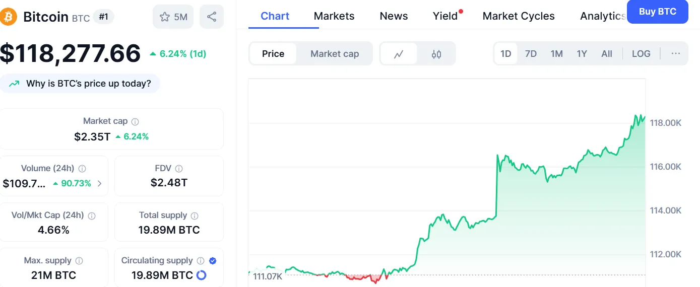Select the candlestick chart view icon
Viewport: 700px width, 287px height.
pyautogui.click(x=436, y=54)
